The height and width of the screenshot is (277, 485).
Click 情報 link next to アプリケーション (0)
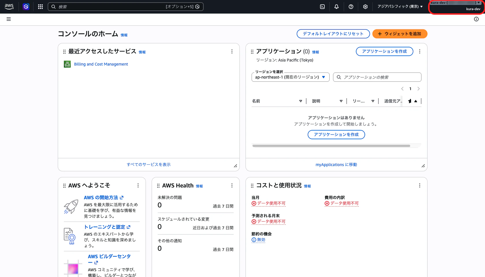[315, 52]
